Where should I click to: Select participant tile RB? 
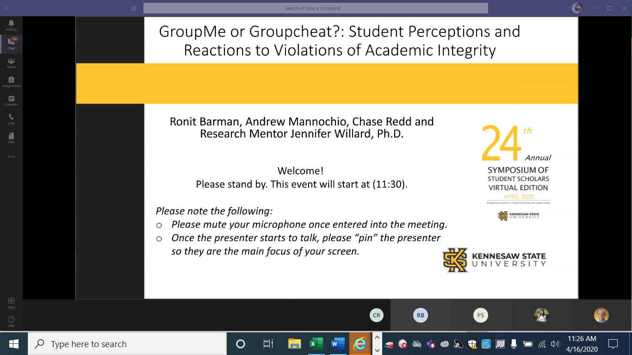click(420, 315)
